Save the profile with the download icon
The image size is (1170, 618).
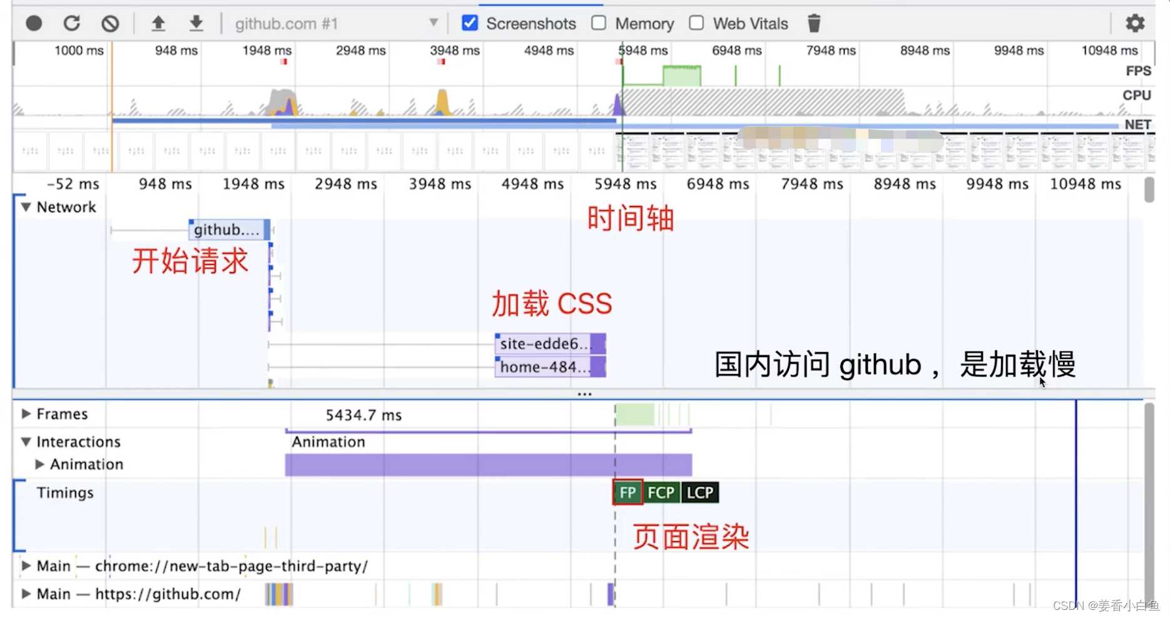pyautogui.click(x=196, y=24)
